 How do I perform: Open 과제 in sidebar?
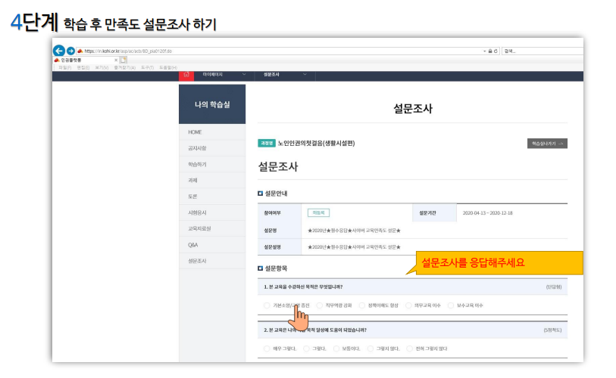212,181
